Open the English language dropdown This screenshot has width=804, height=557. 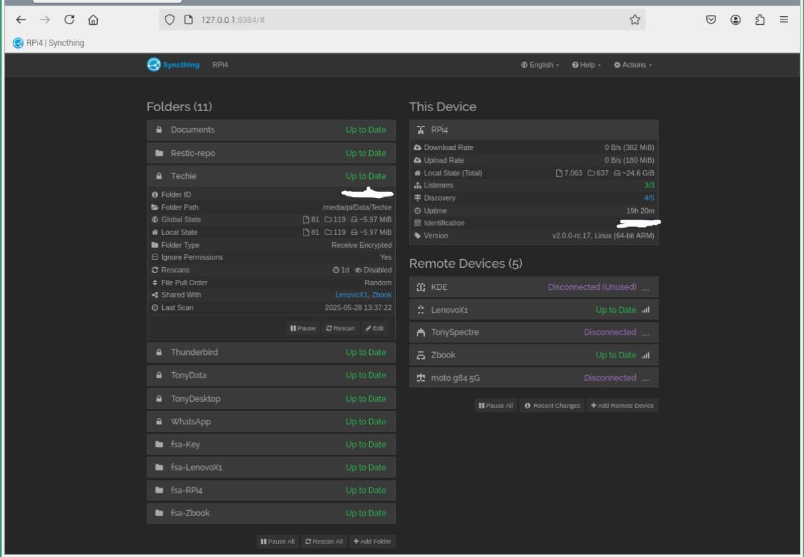click(540, 65)
